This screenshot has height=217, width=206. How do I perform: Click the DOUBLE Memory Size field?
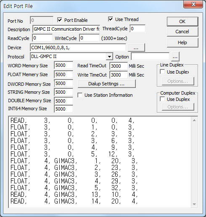63,101
